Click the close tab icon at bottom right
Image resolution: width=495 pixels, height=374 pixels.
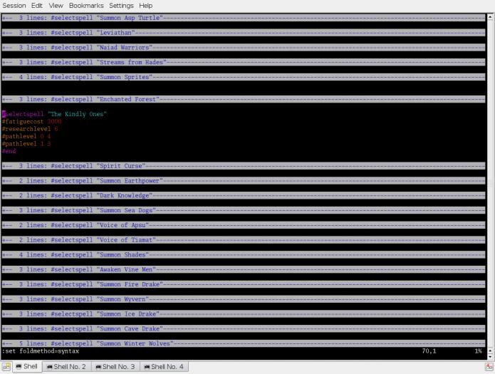coord(489,367)
